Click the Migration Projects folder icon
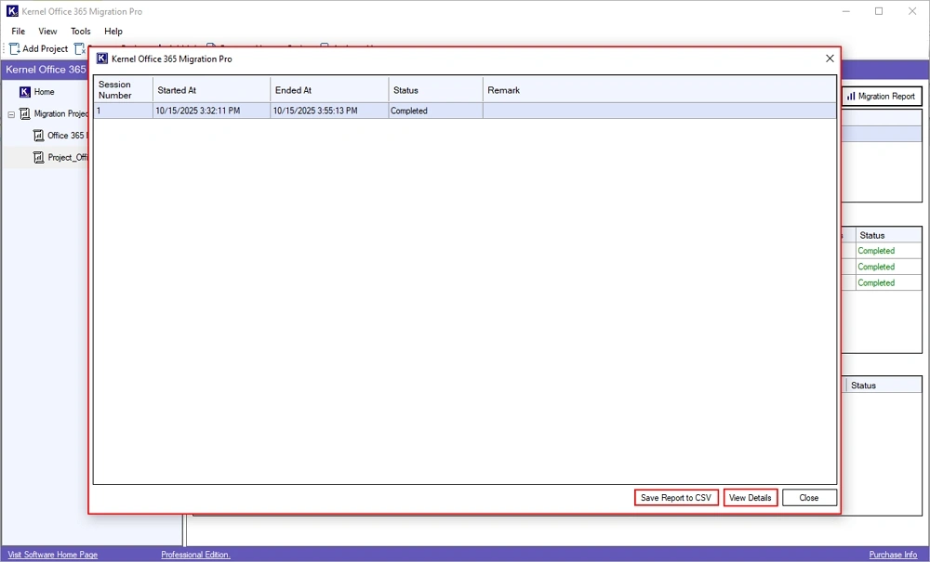Viewport: 930px width, 562px height. pyautogui.click(x=25, y=114)
